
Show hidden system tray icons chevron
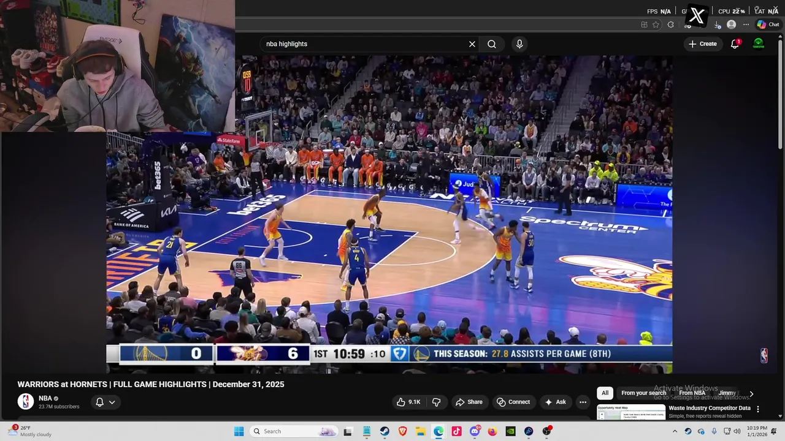click(x=675, y=431)
